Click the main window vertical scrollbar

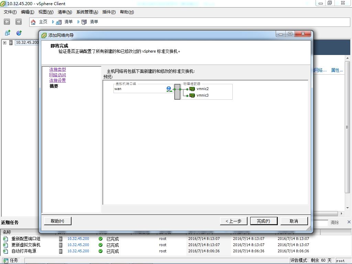[347, 127]
